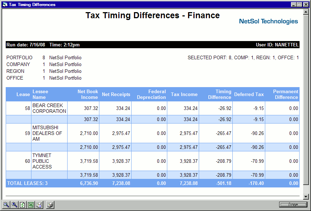Click the 'User ID: NANETTEL' text
Viewport: 311px width, 211px height.
[277, 45]
